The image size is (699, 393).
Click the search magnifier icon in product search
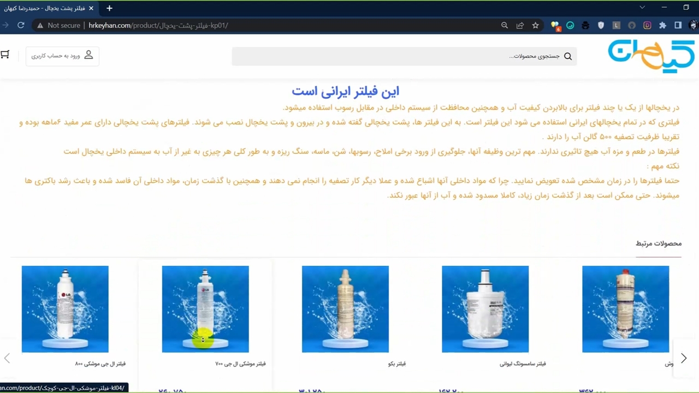click(568, 56)
